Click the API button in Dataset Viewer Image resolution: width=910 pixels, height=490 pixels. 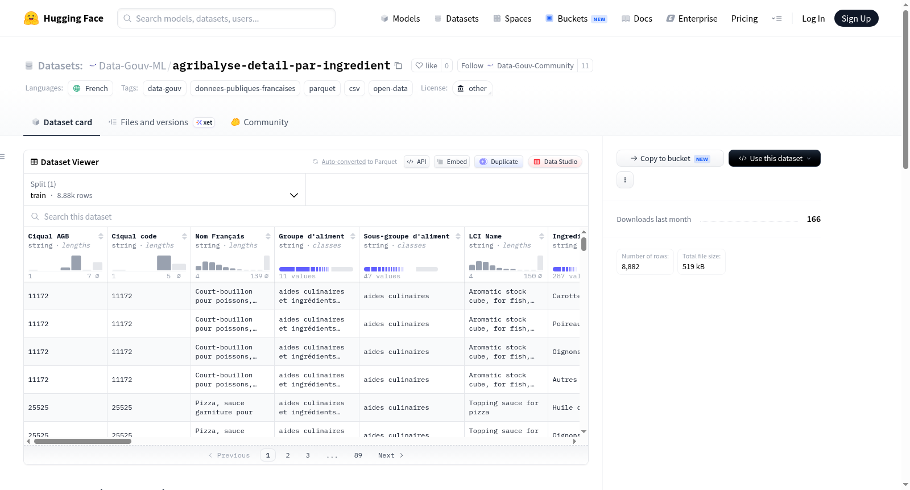point(416,162)
